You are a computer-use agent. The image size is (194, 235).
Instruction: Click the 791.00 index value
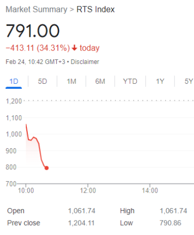tap(33, 30)
